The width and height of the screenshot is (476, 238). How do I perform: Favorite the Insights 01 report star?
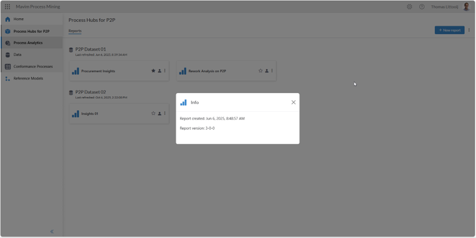tap(153, 113)
